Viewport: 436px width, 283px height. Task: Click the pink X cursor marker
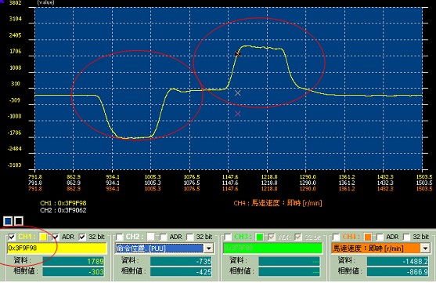coord(238,114)
